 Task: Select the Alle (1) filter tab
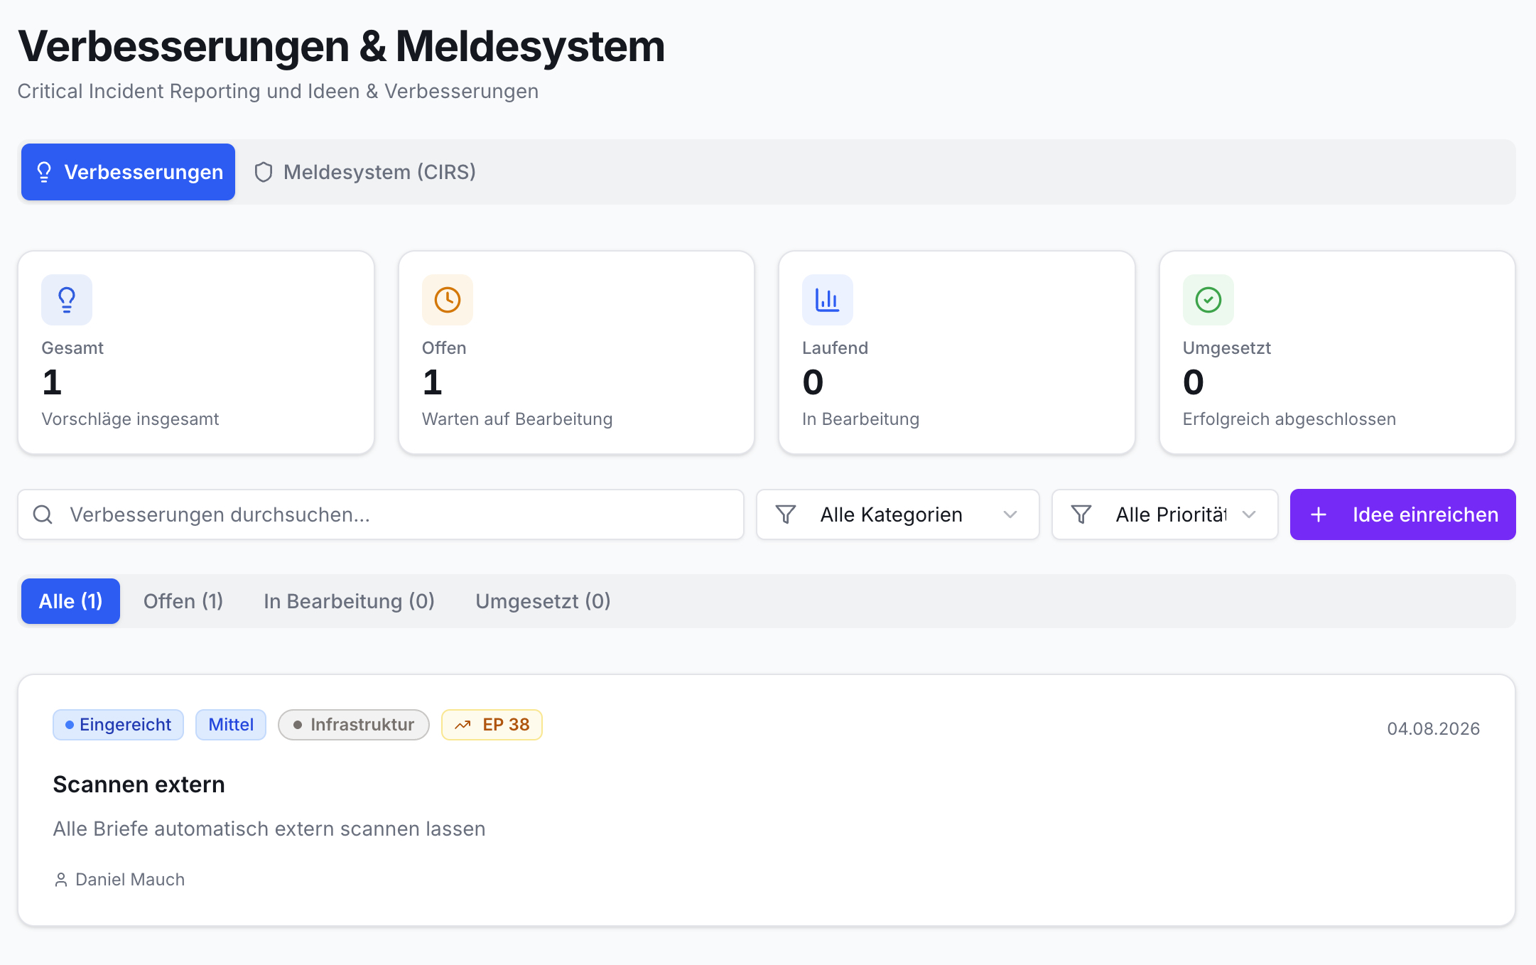pos(70,601)
